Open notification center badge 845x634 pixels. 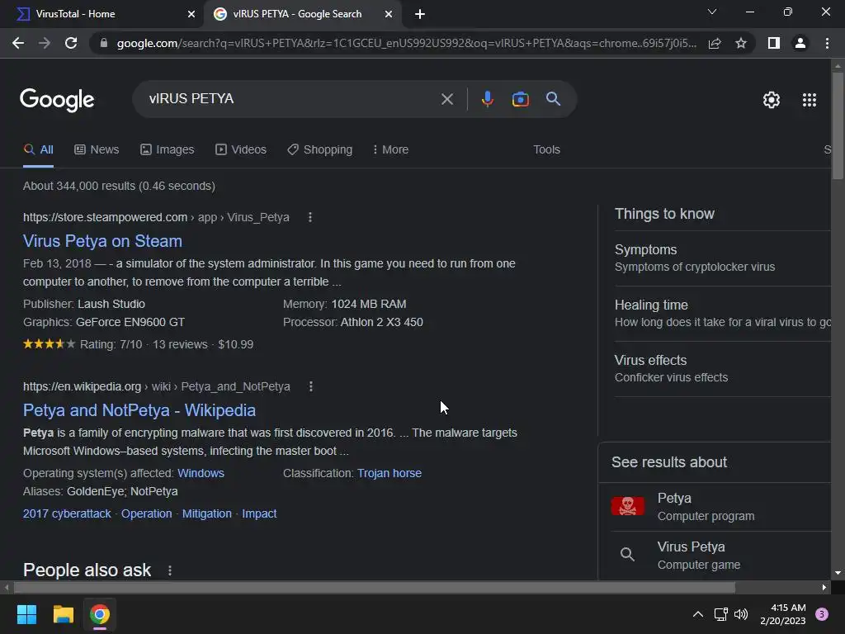(x=821, y=614)
